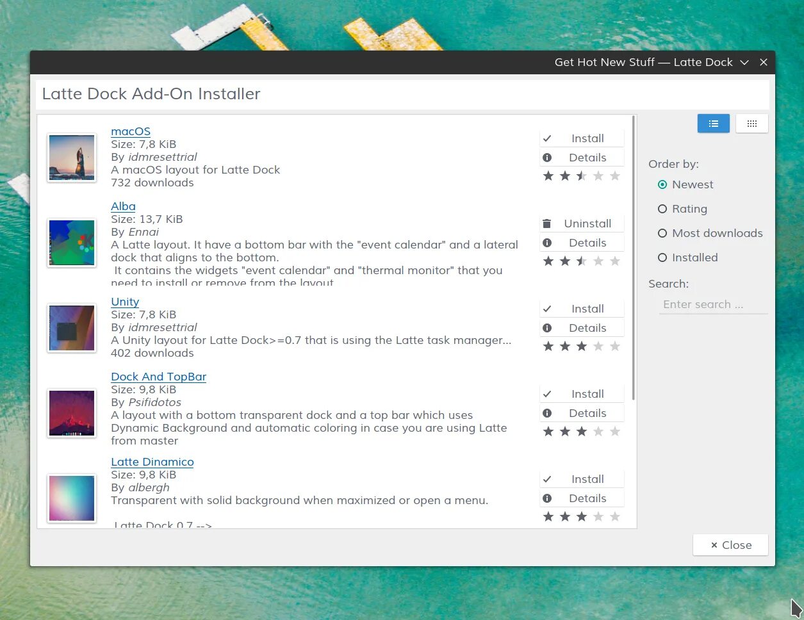Click Latte Dinamico thumbnail

[x=72, y=498]
